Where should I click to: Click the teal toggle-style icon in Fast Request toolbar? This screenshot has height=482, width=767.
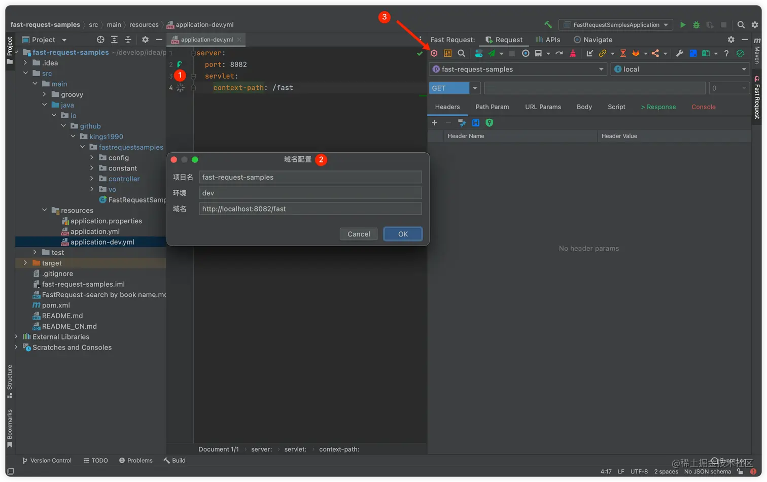478,53
